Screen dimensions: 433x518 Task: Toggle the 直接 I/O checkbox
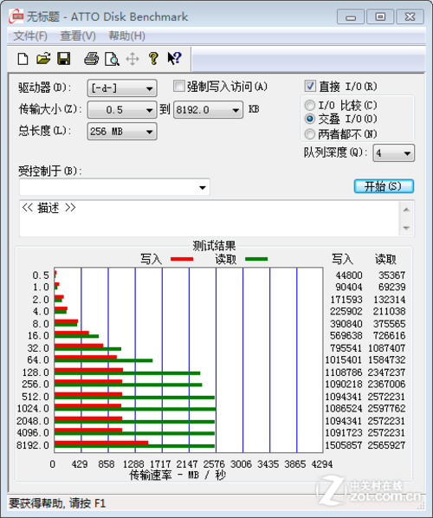pos(310,87)
